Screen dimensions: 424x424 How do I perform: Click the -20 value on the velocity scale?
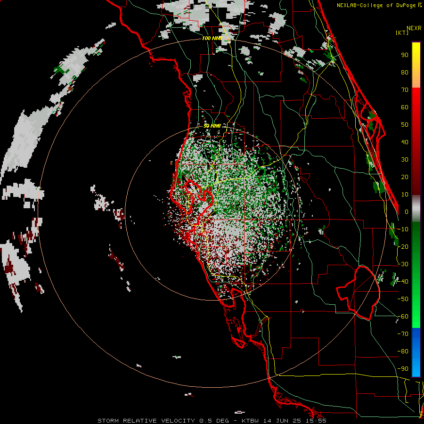(x=403, y=246)
